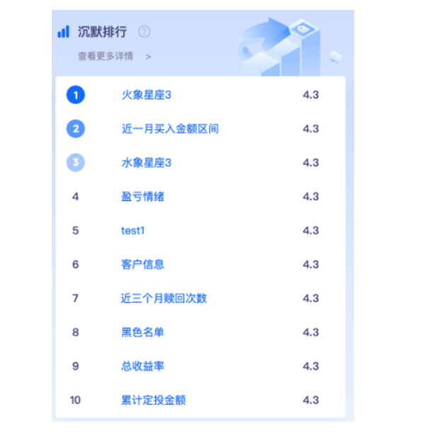445x443 pixels.
Task: Open 近一月买入金额区间 entry
Action: pos(170,129)
